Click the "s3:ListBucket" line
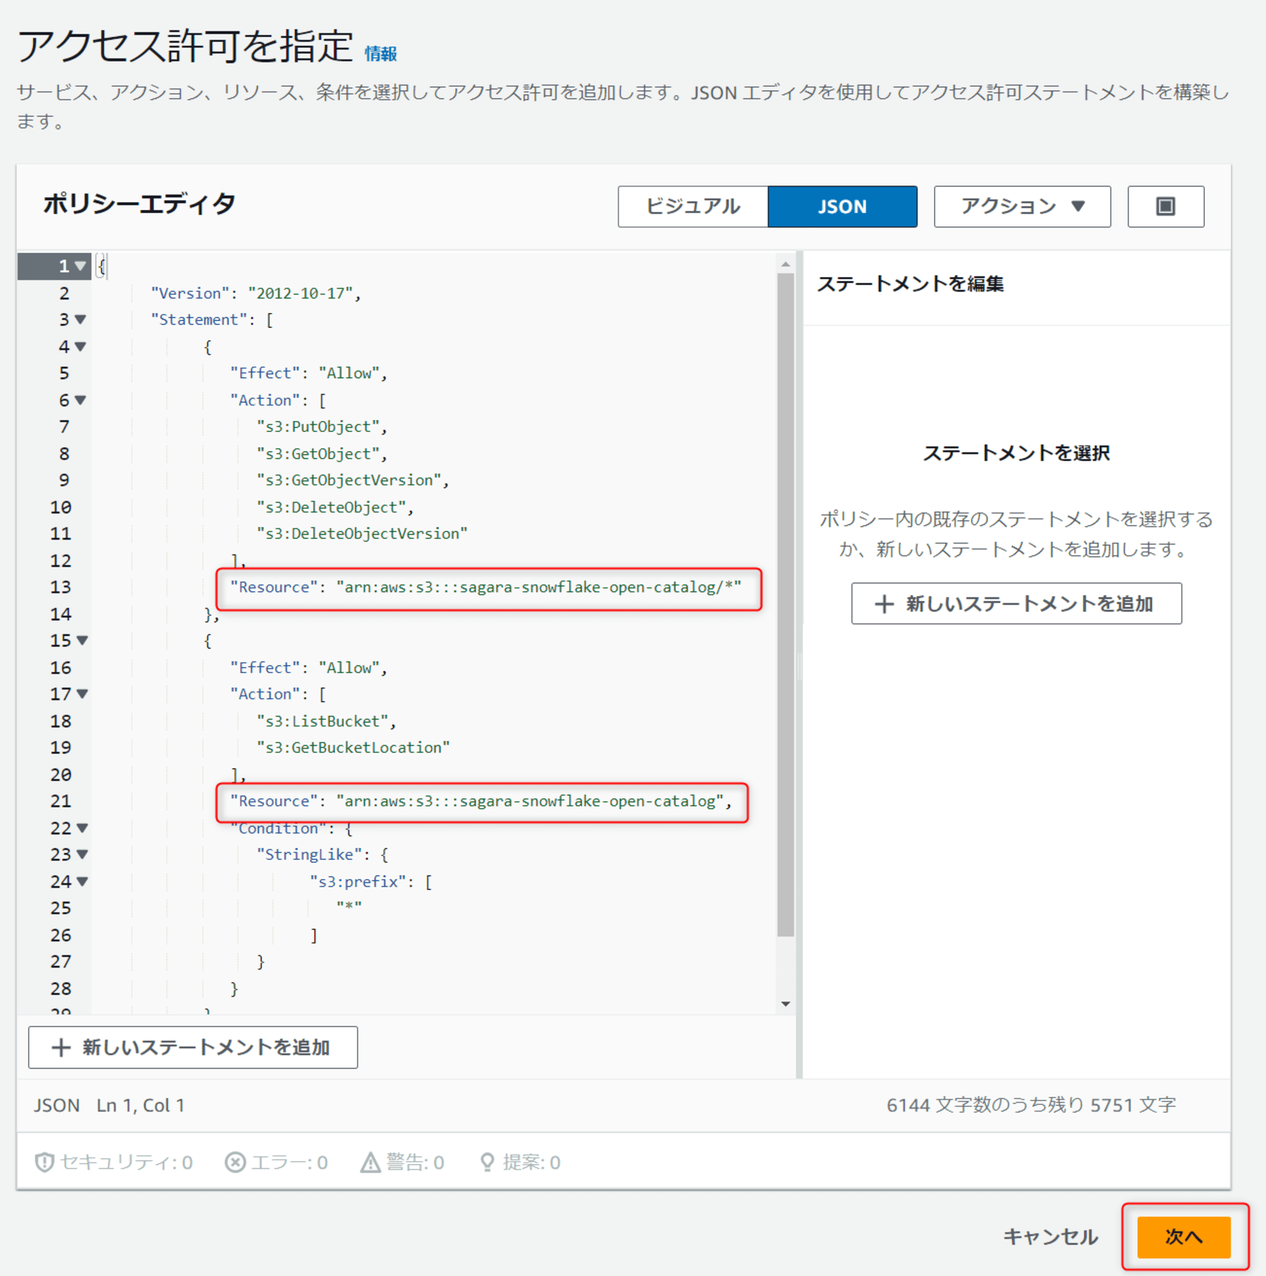This screenshot has height=1276, width=1266. tap(326, 721)
